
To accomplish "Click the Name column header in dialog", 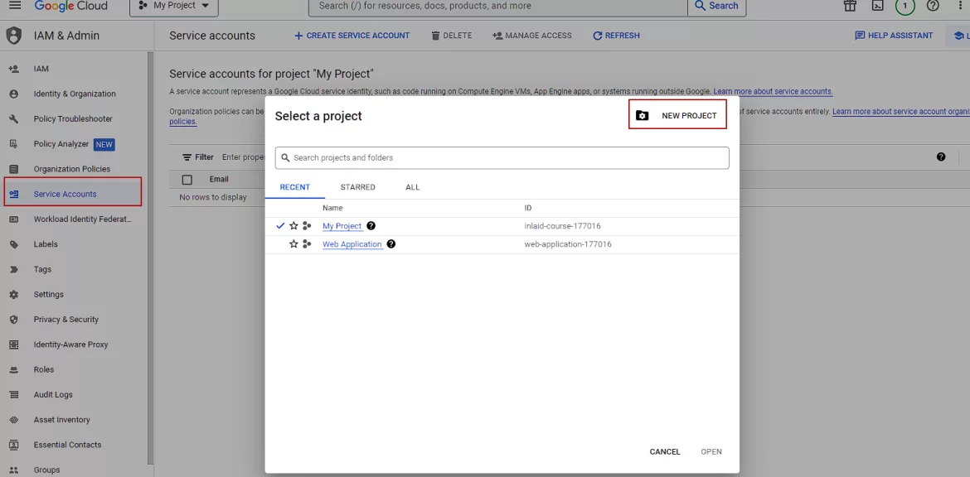I will click(332, 208).
